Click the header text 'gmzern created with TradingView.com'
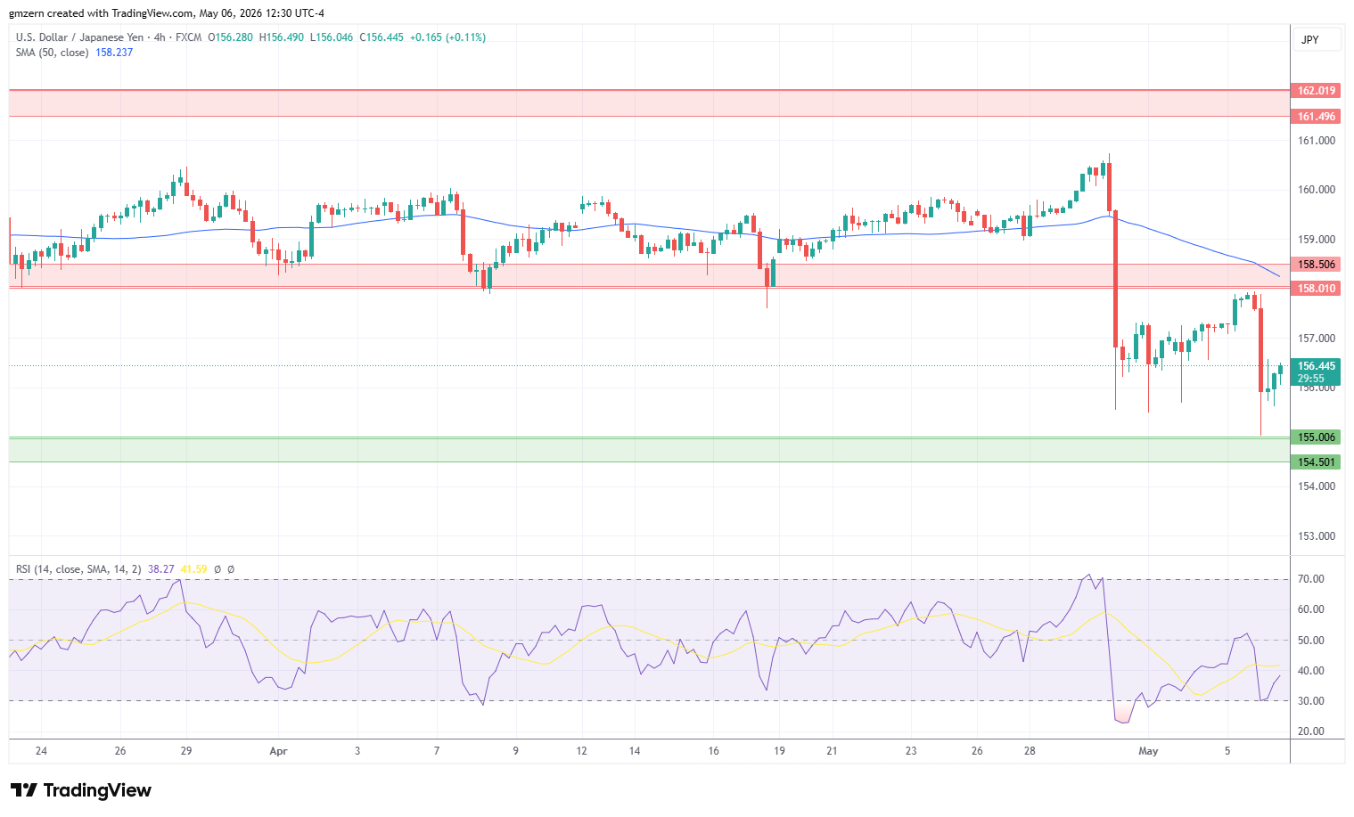This screenshot has height=817, width=1354. click(102, 13)
